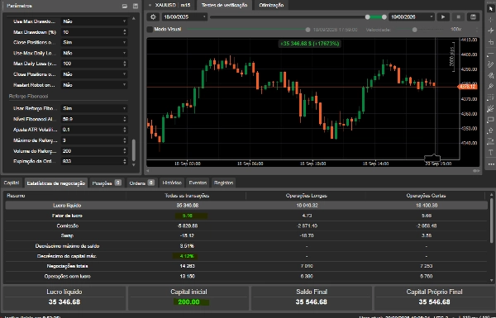496x318 pixels.
Task: Select the rectangle shape drawing tool
Action: point(490,120)
